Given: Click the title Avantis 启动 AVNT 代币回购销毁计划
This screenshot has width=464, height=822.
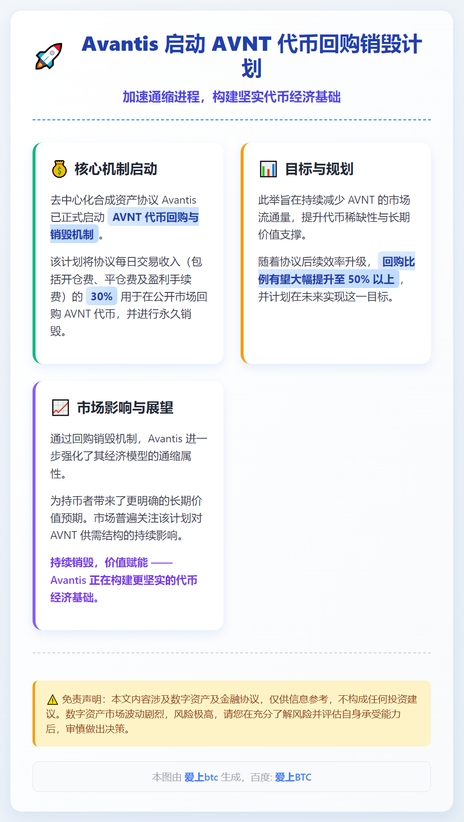Looking at the screenshot, I should [x=251, y=56].
